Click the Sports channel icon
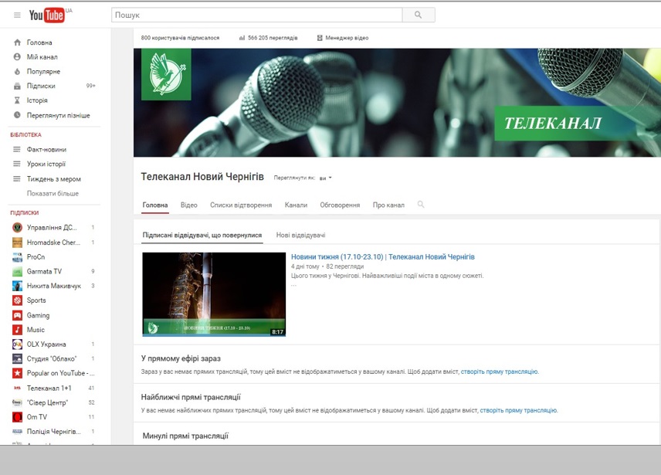The image size is (661, 475). point(17,300)
